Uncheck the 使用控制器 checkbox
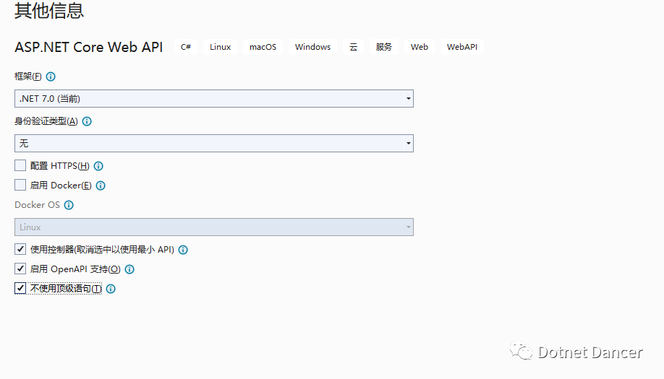The height and width of the screenshot is (379, 664). [x=20, y=250]
